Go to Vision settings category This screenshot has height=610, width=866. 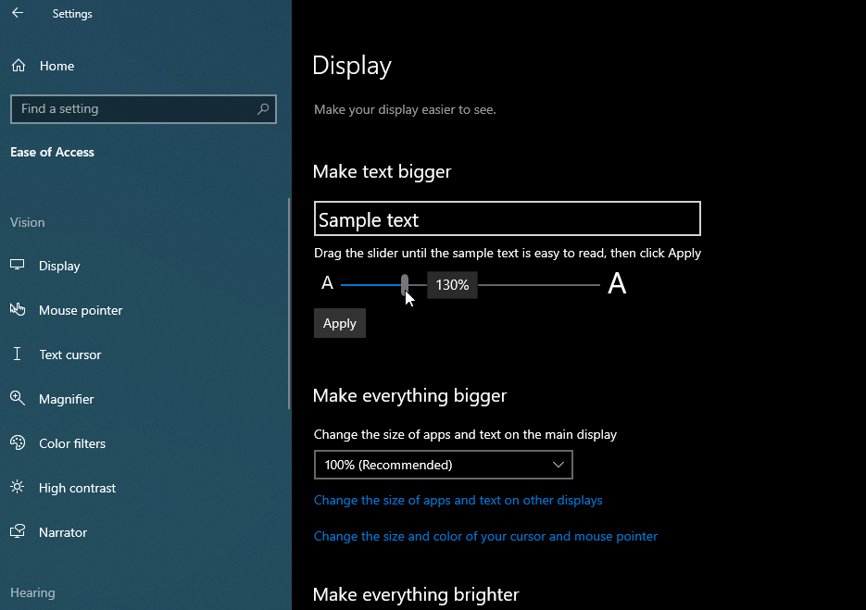point(27,222)
